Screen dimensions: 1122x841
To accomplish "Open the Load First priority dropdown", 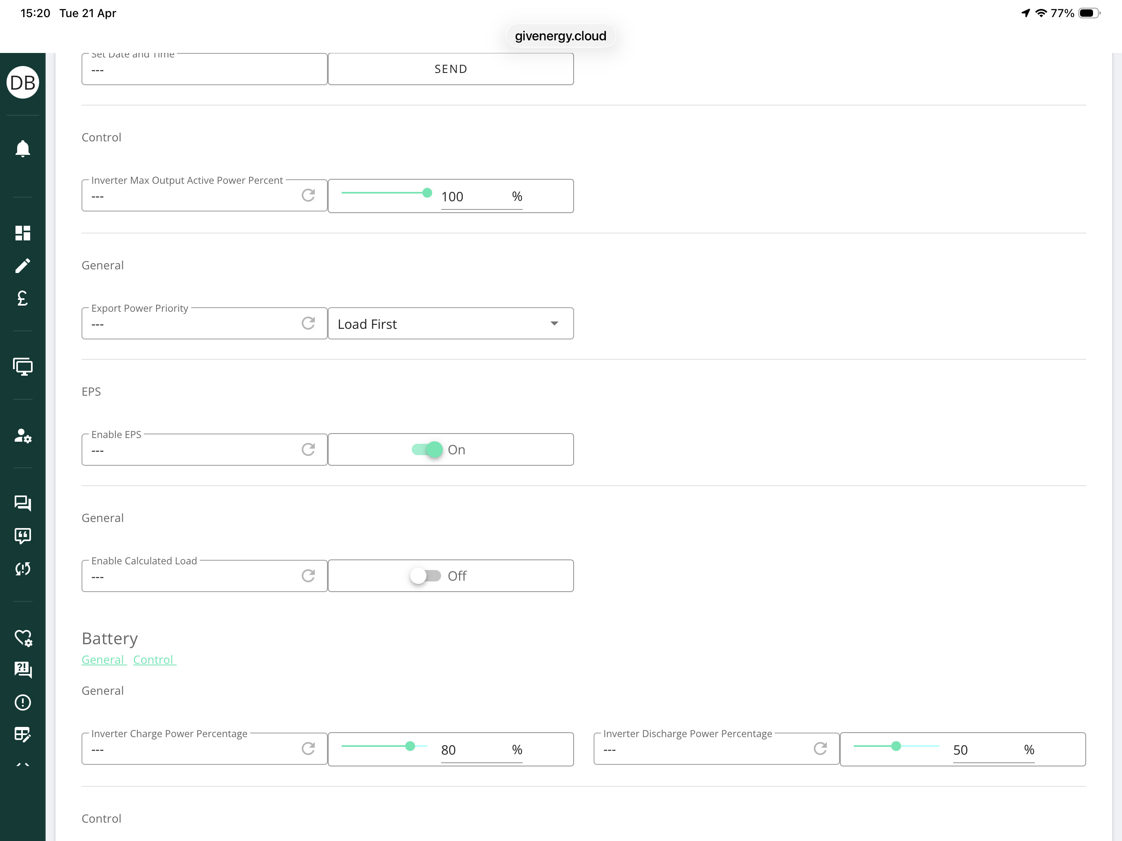I will point(451,324).
